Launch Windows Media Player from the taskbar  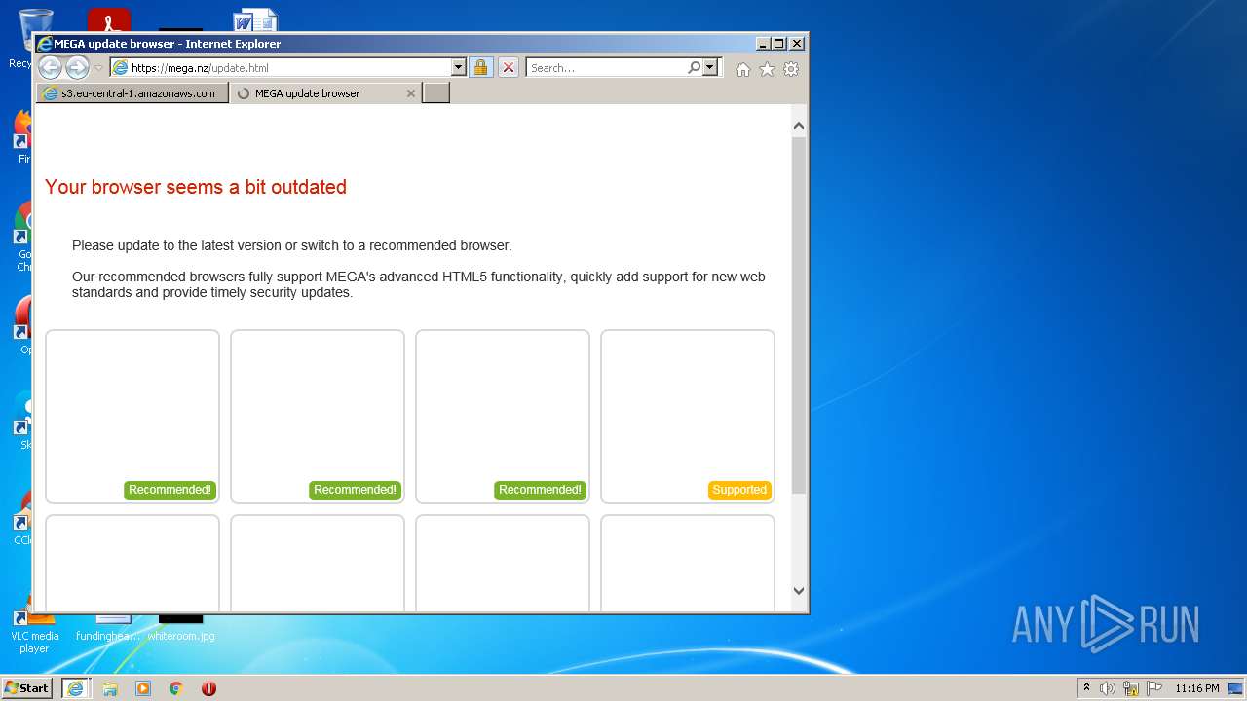click(143, 688)
